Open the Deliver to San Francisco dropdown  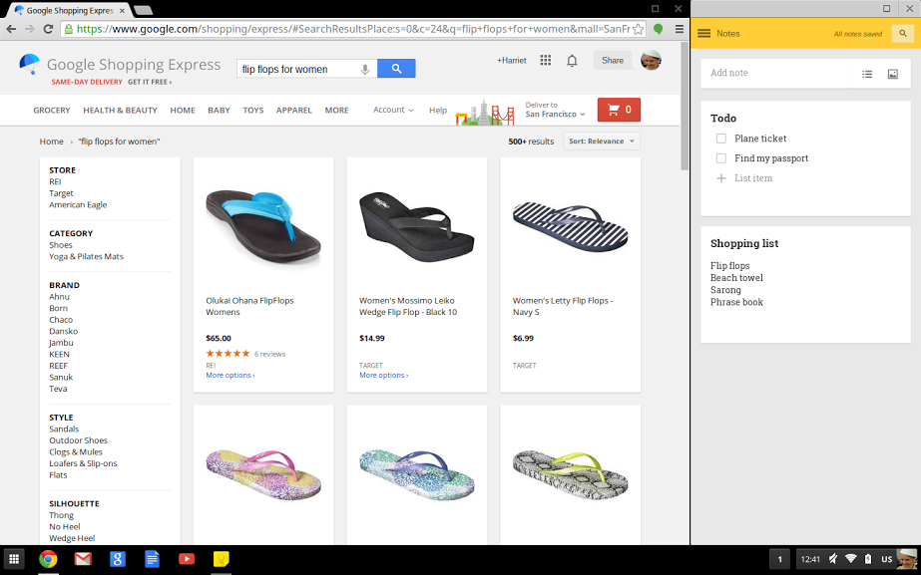[556, 110]
